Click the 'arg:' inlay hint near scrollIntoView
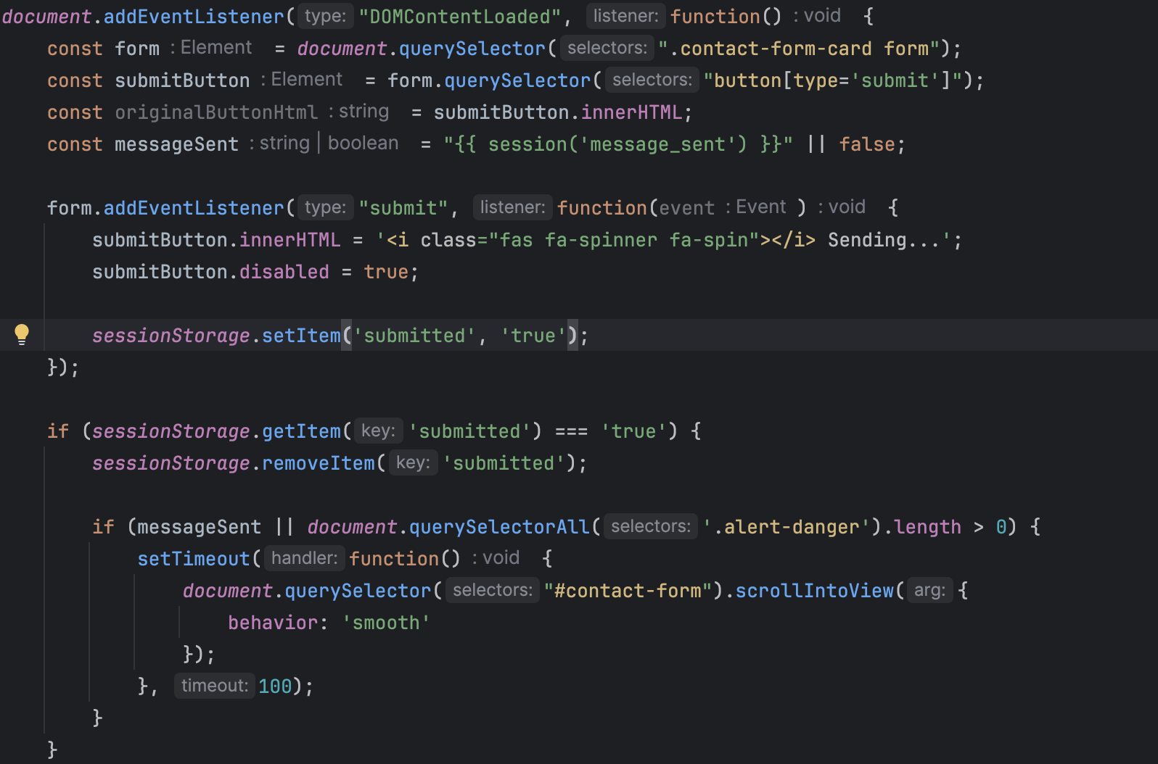 pyautogui.click(x=929, y=590)
